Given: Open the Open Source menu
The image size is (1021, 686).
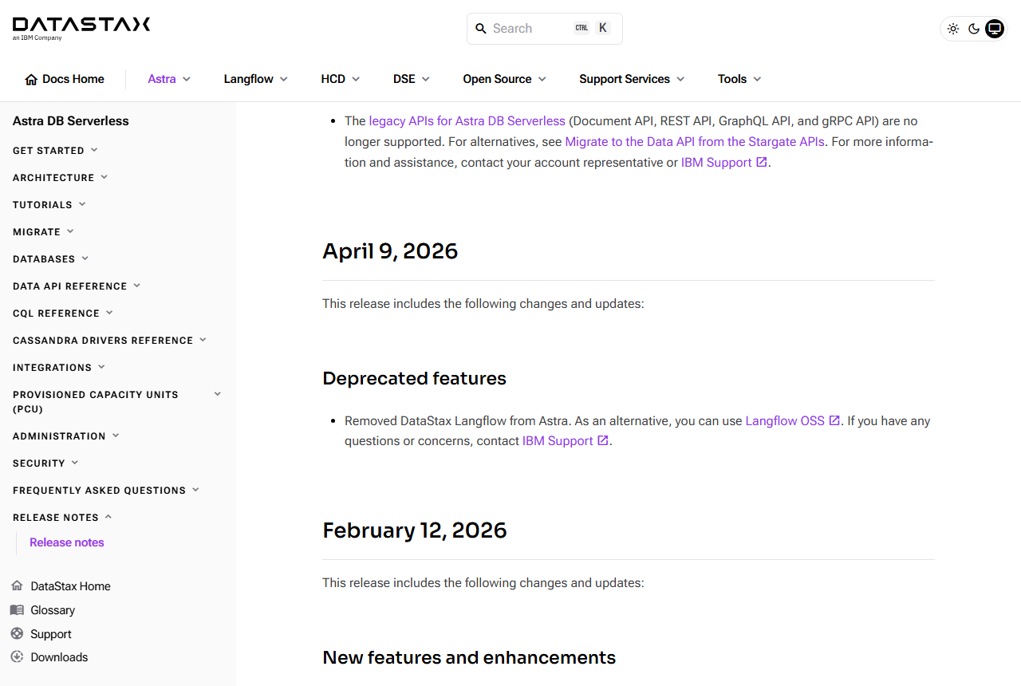Looking at the screenshot, I should pyautogui.click(x=505, y=79).
